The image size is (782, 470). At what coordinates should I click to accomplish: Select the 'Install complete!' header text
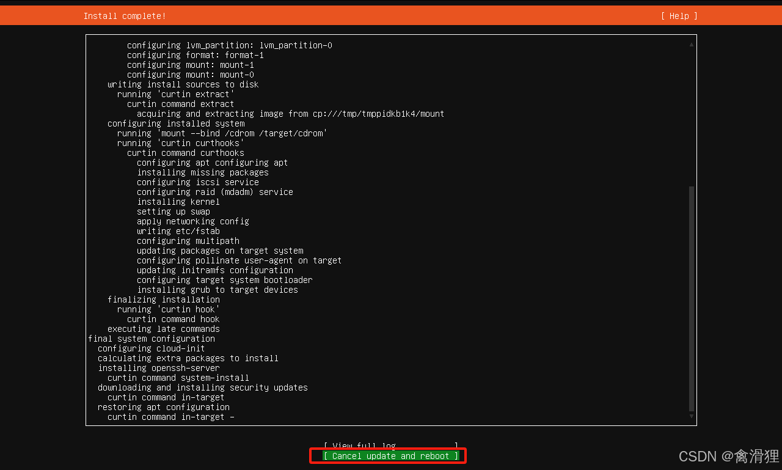tap(125, 16)
